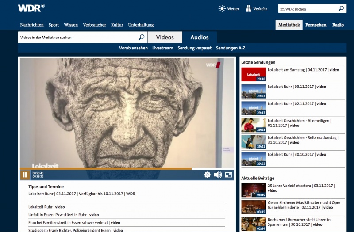This screenshot has width=354, height=232.
Task: Open the Sport section
Action: point(54,25)
